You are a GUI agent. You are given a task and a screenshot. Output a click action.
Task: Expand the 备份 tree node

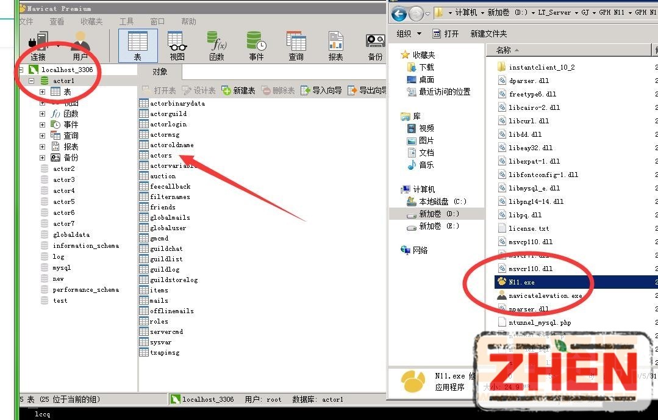pos(42,157)
